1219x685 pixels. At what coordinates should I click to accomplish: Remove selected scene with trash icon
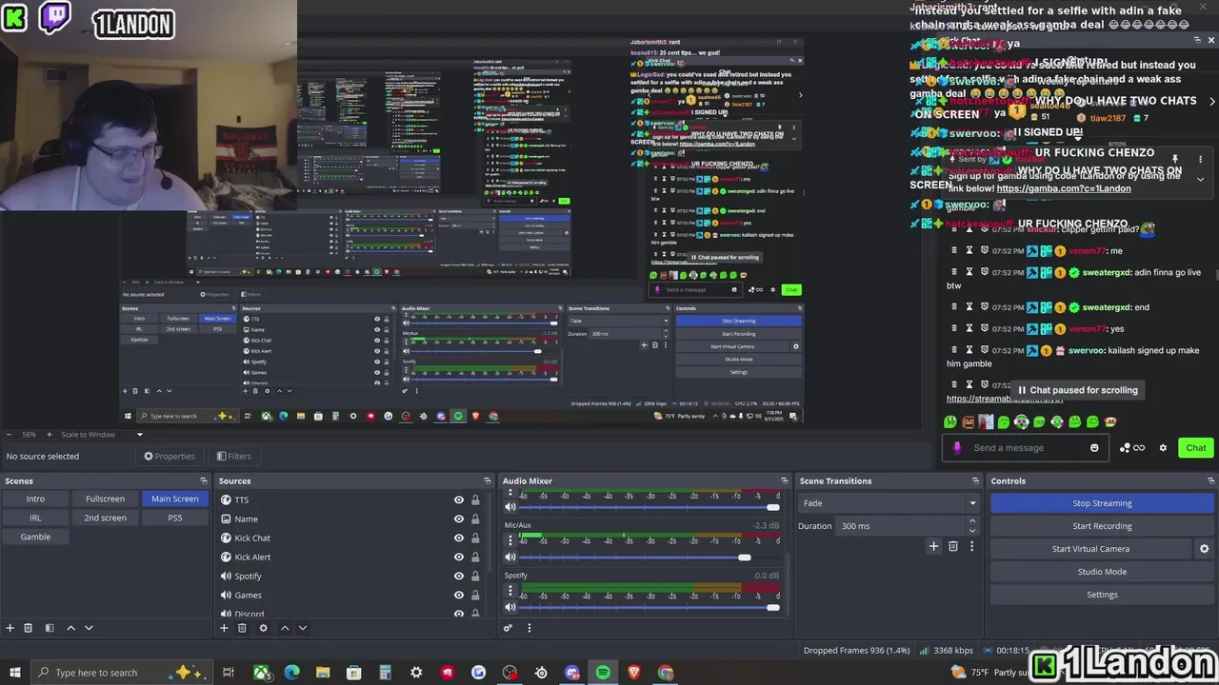tap(29, 628)
